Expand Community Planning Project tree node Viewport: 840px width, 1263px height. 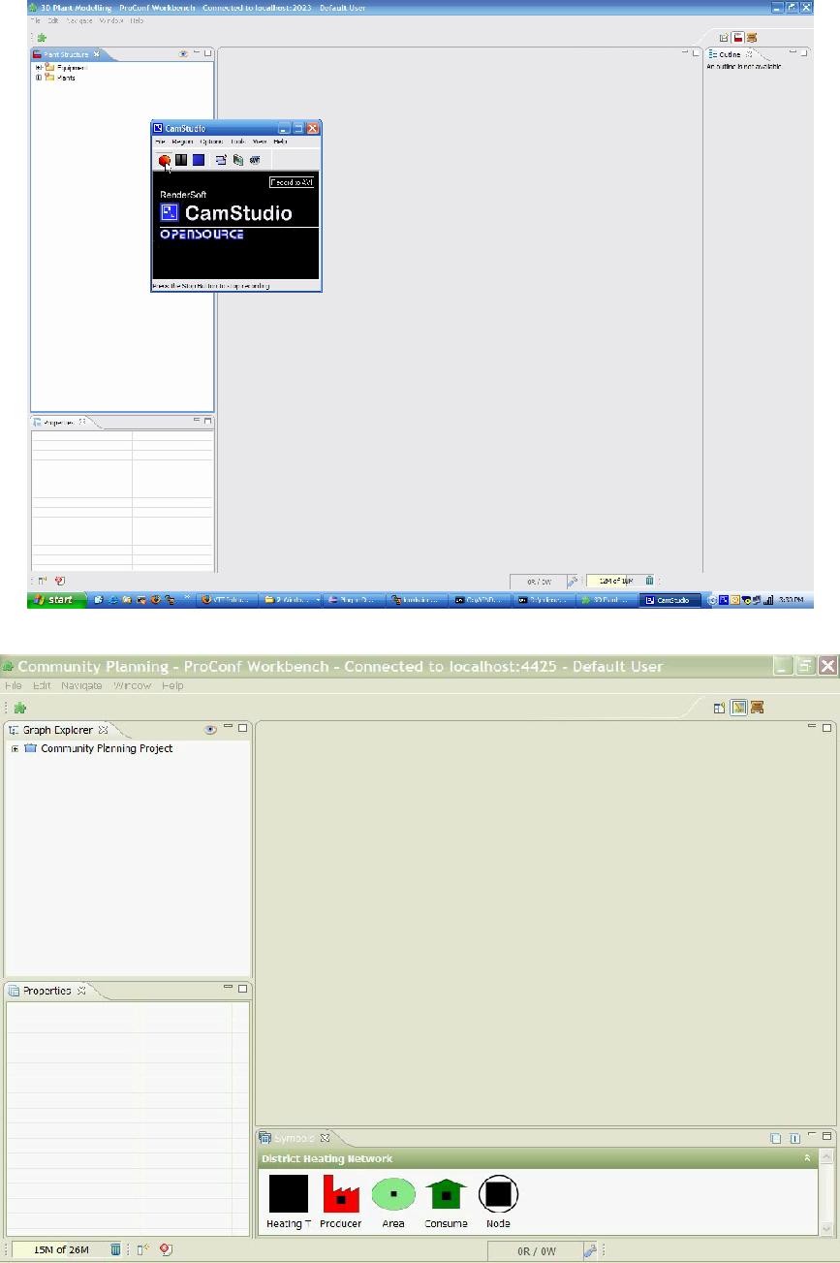coord(15,748)
